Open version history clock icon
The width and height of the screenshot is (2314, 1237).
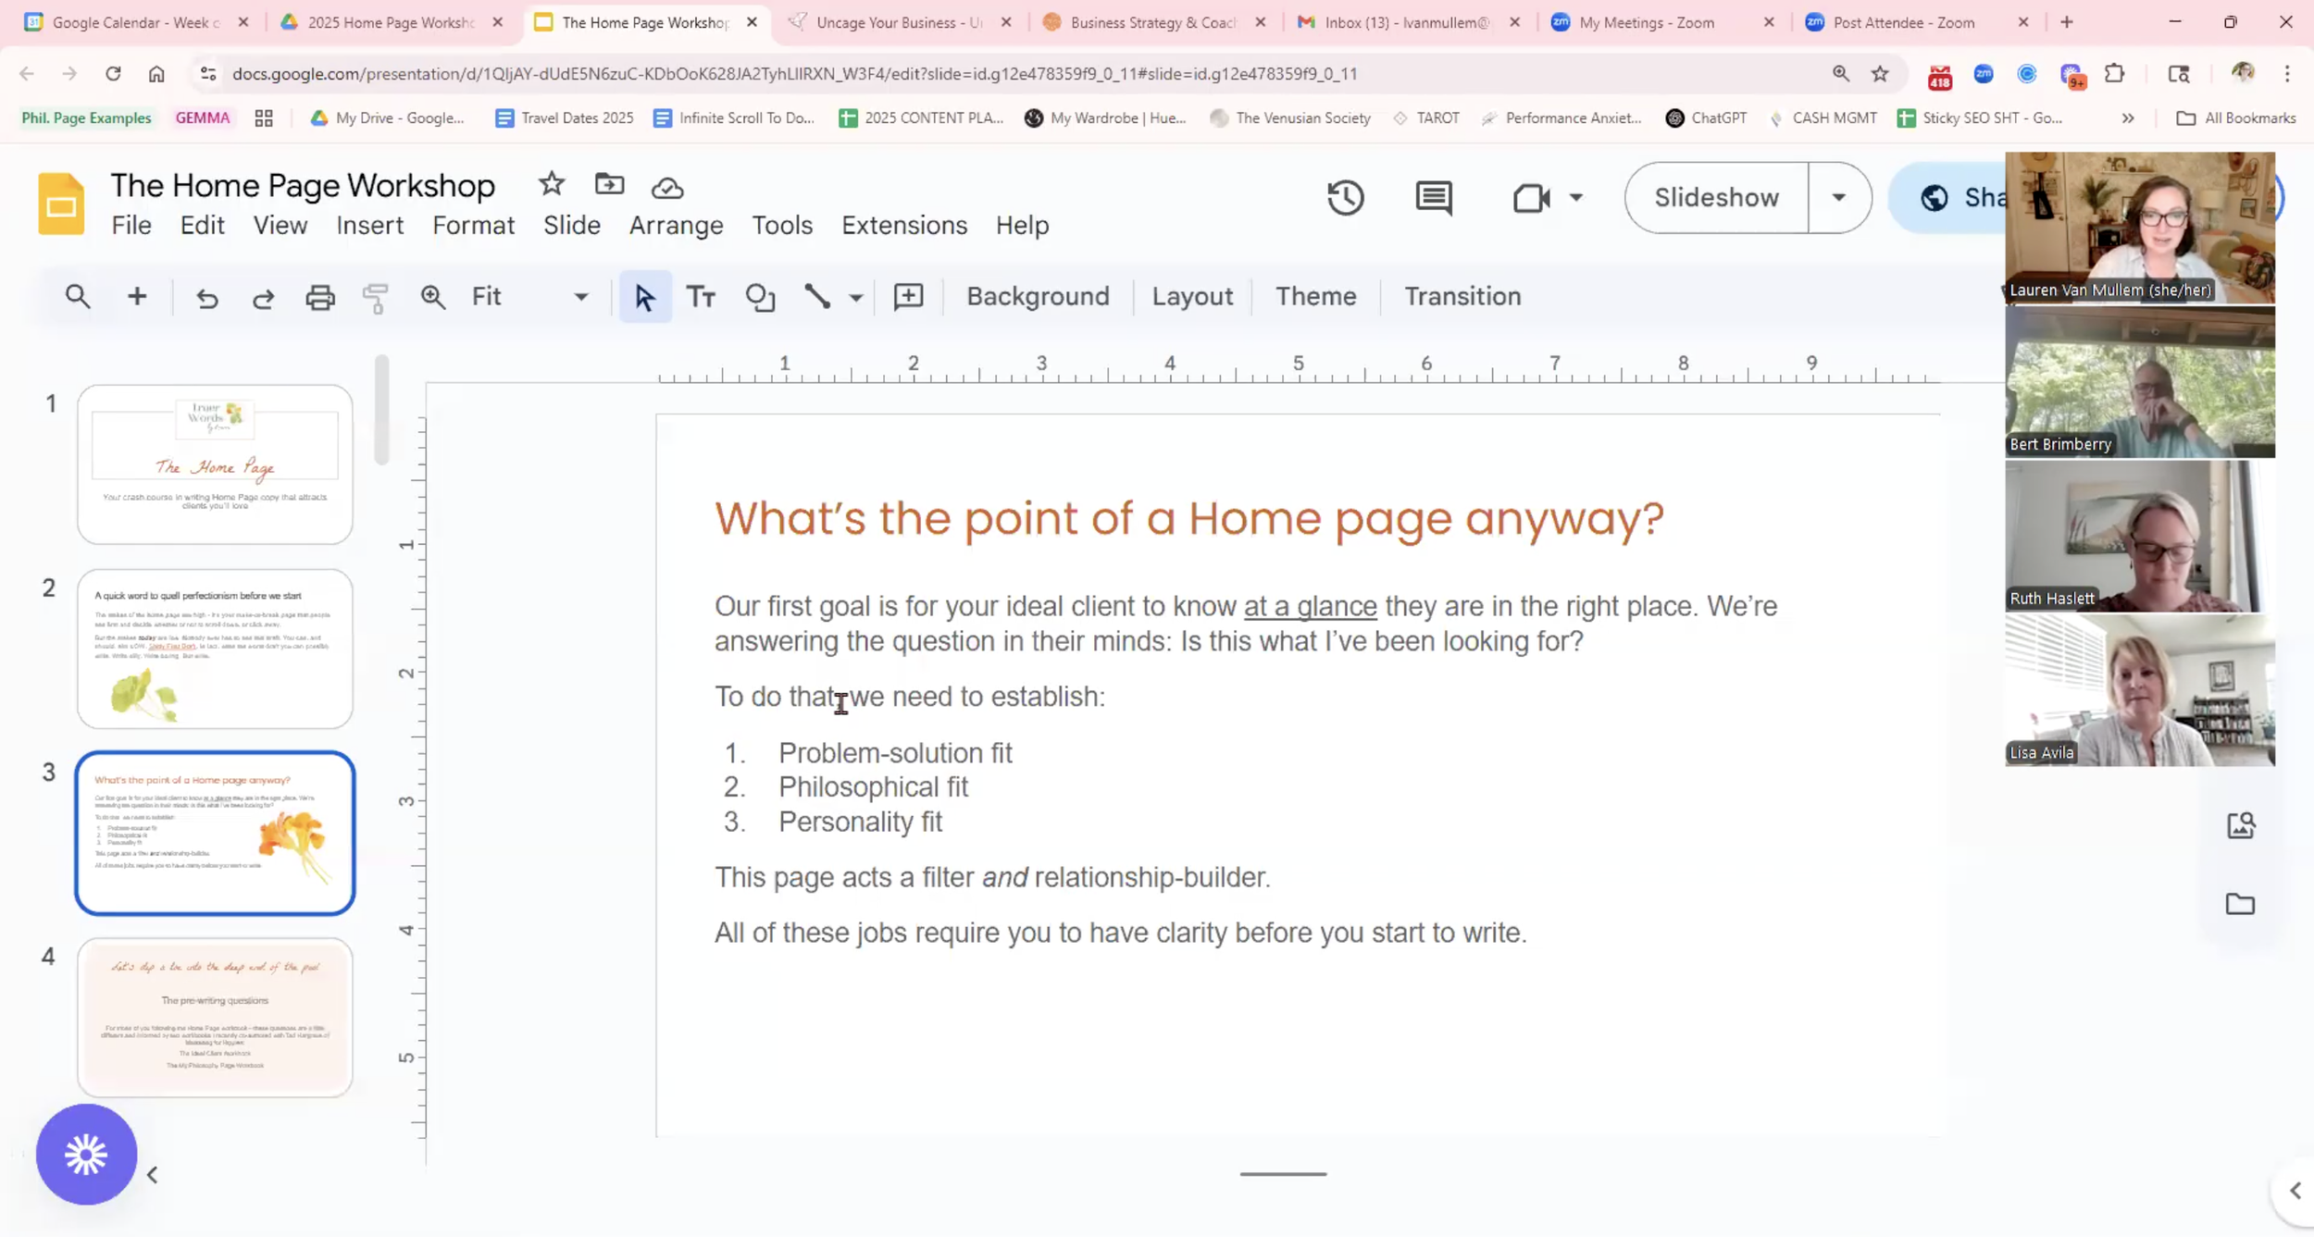coord(1345,197)
